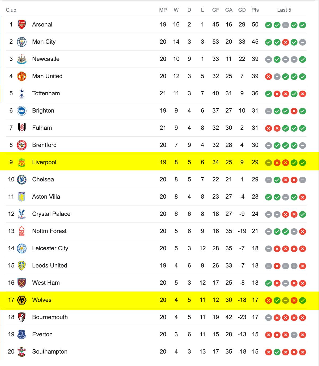Image resolution: width=319 pixels, height=366 pixels.
Task: Click Wolves' yellow-grey draw indicator
Action: click(286, 301)
